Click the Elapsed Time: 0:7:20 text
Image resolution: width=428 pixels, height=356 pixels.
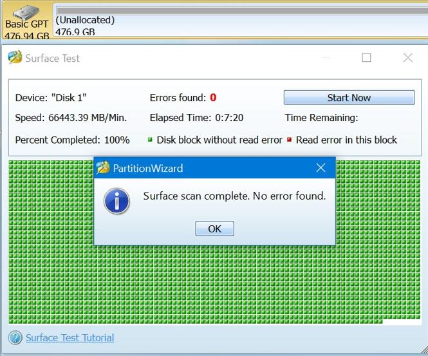(x=196, y=118)
